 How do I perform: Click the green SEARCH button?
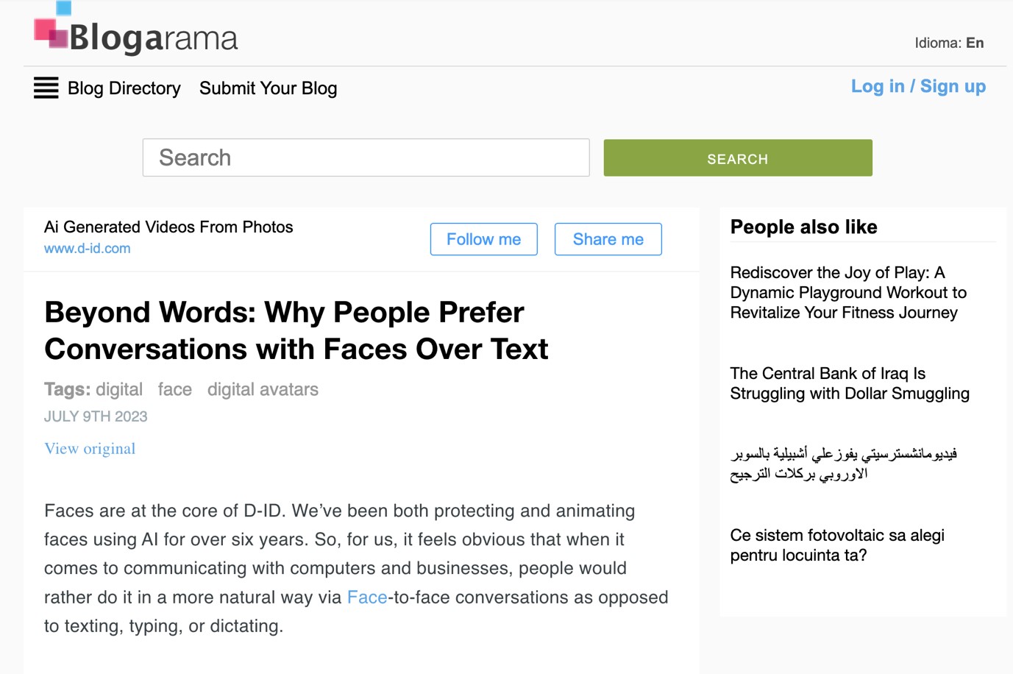point(738,157)
